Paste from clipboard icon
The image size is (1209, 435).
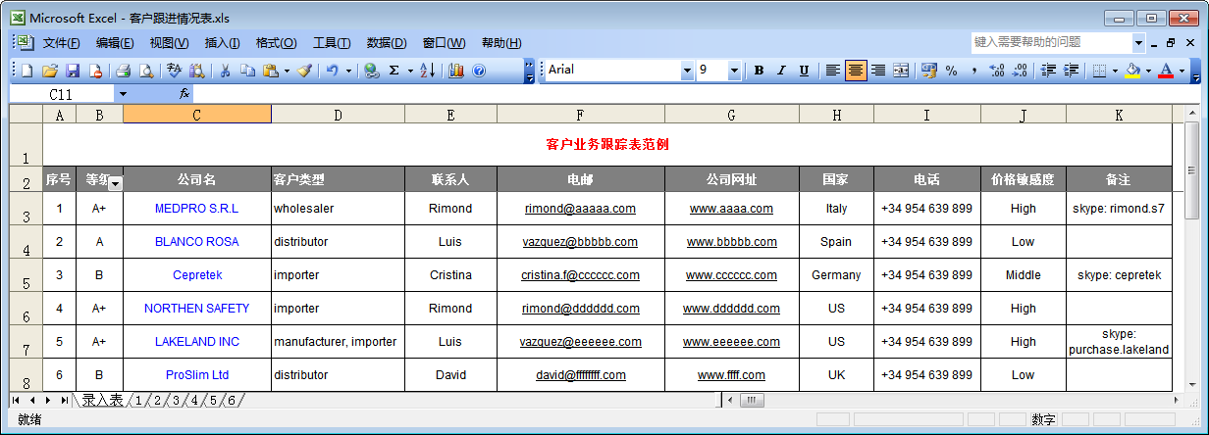tap(271, 71)
